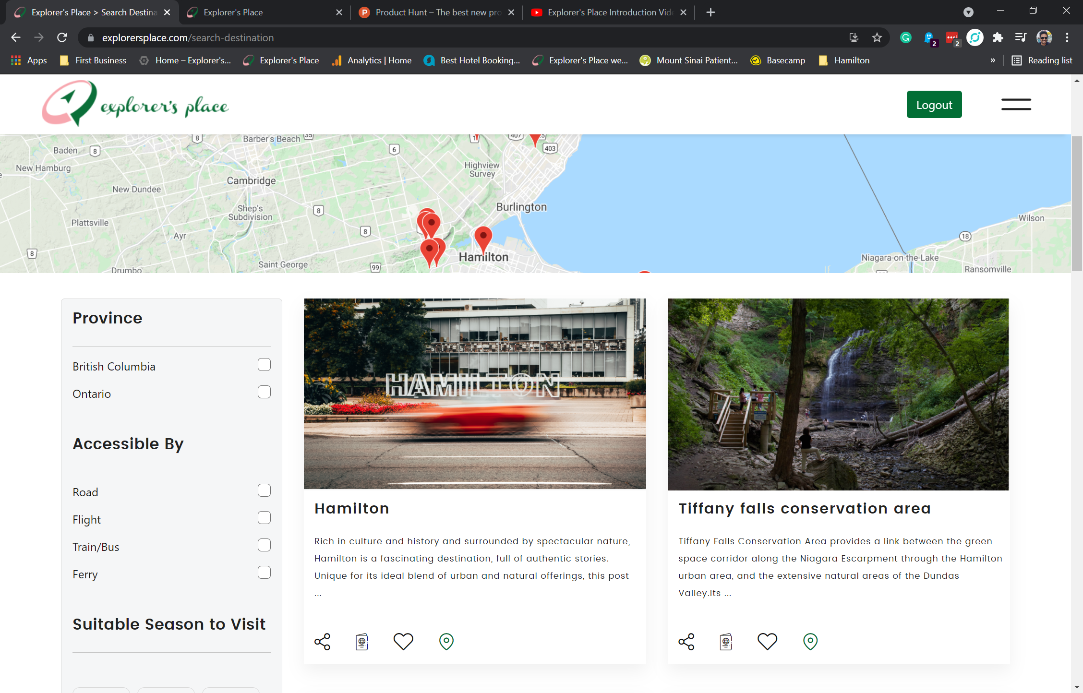Favorite Hamilton with the heart icon
Viewport: 1083px width, 693px height.
(x=403, y=642)
